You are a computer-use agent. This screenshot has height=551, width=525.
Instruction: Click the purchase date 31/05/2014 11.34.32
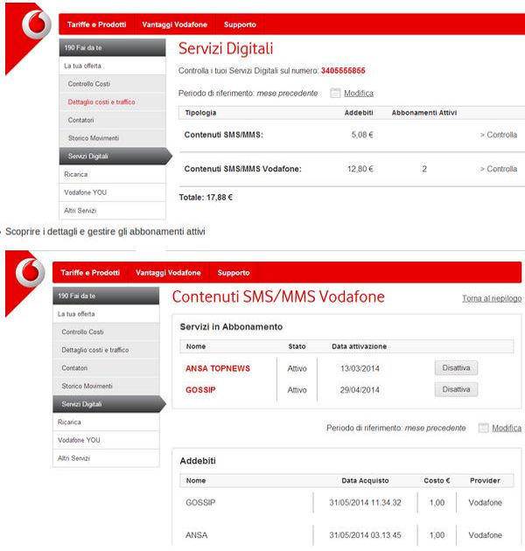[x=365, y=503]
